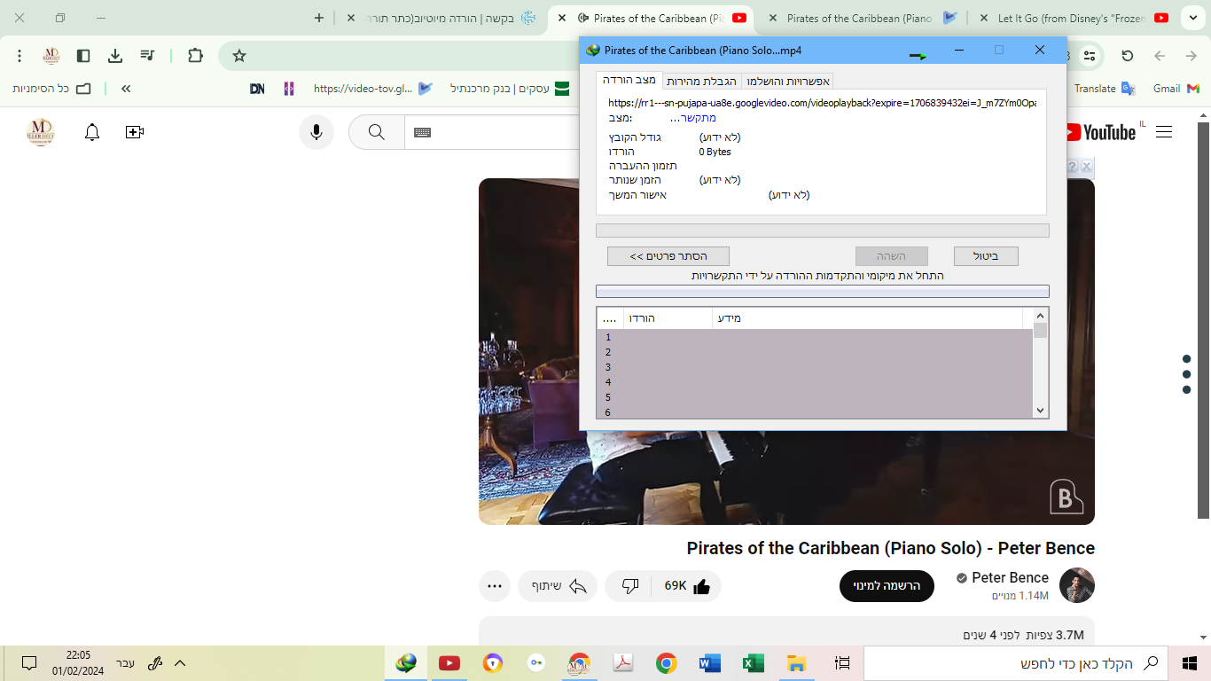Hide details with הסתר פרטים >> button
This screenshot has height=681, width=1211.
click(x=668, y=256)
